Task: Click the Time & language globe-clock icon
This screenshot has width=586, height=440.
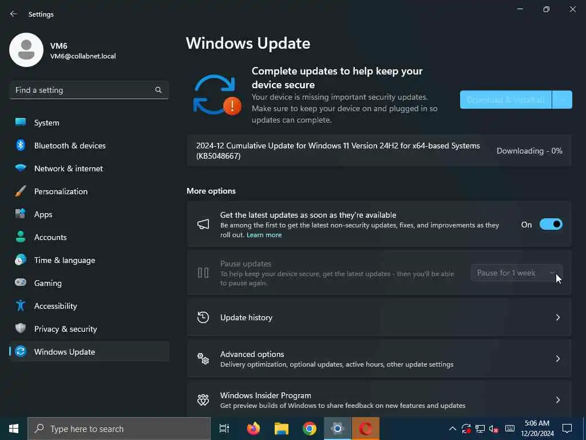Action: tap(21, 260)
